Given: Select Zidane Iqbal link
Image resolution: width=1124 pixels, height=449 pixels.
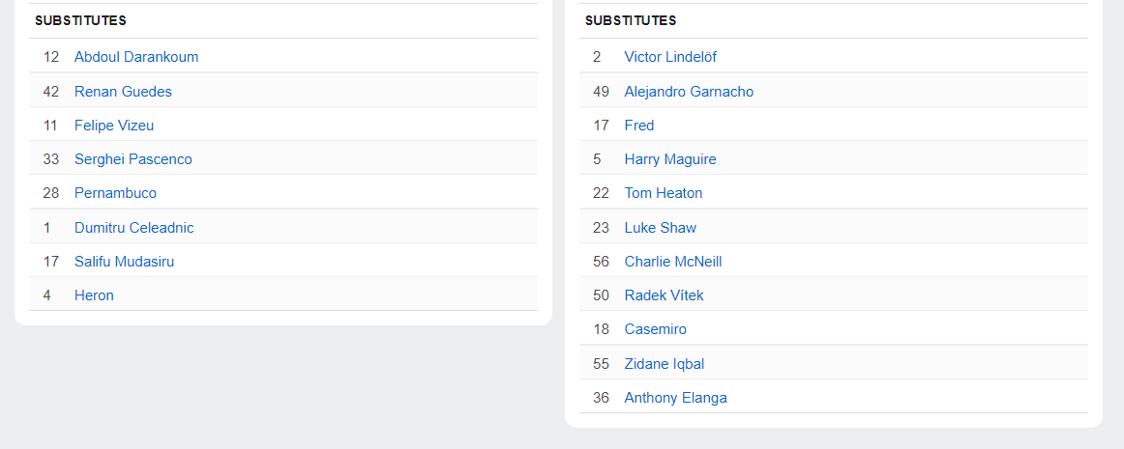Looking at the screenshot, I should tap(665, 364).
